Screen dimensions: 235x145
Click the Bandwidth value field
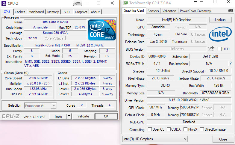tap(216, 93)
